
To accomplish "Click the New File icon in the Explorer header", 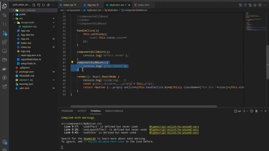I will click(34, 5).
